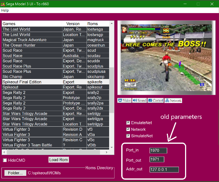The width and height of the screenshot is (219, 182).
Task: Select Spikeout Final Edition row
Action: (x=55, y=82)
